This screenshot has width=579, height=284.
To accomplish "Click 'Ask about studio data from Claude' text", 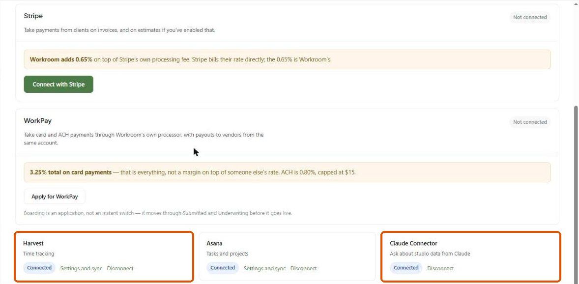I will 430,254.
